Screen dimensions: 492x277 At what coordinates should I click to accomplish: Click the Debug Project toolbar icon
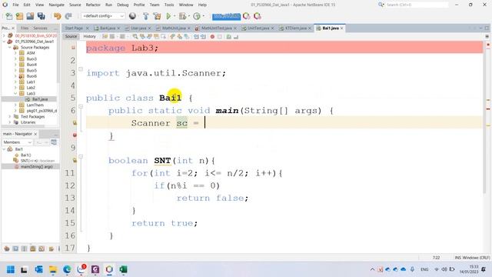click(182, 16)
